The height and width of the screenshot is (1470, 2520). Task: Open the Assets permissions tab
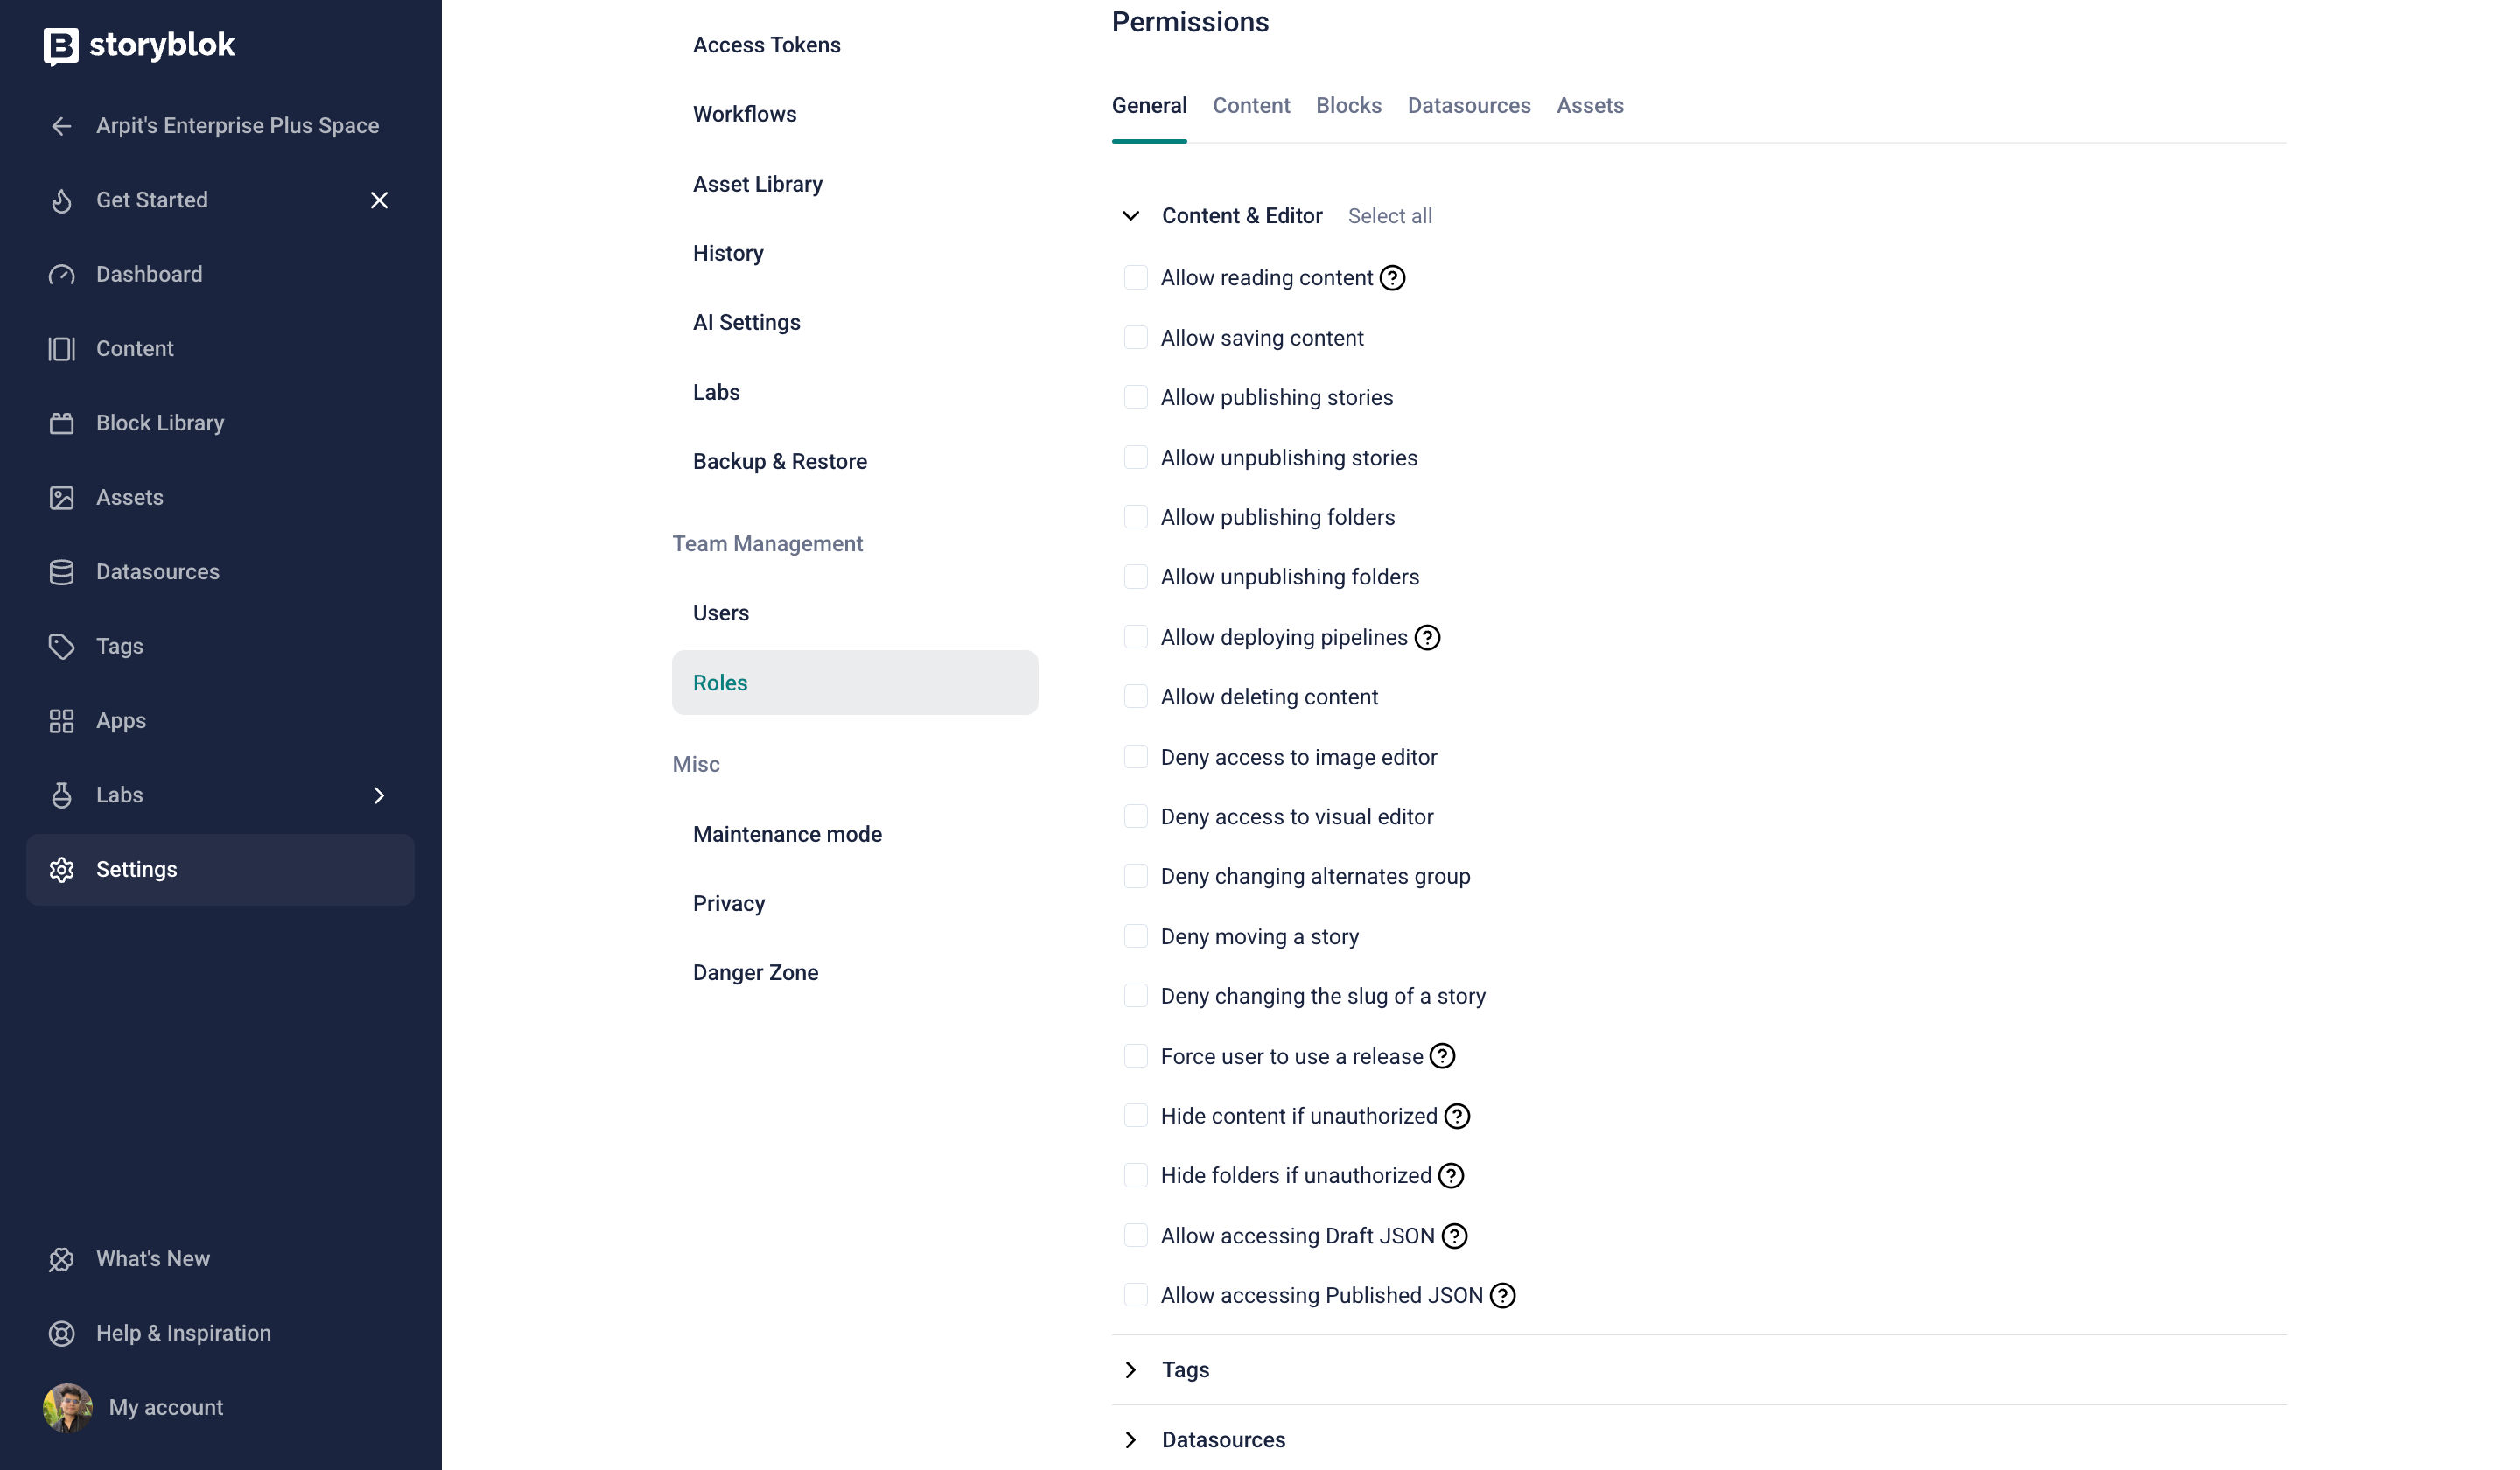pos(1589,106)
